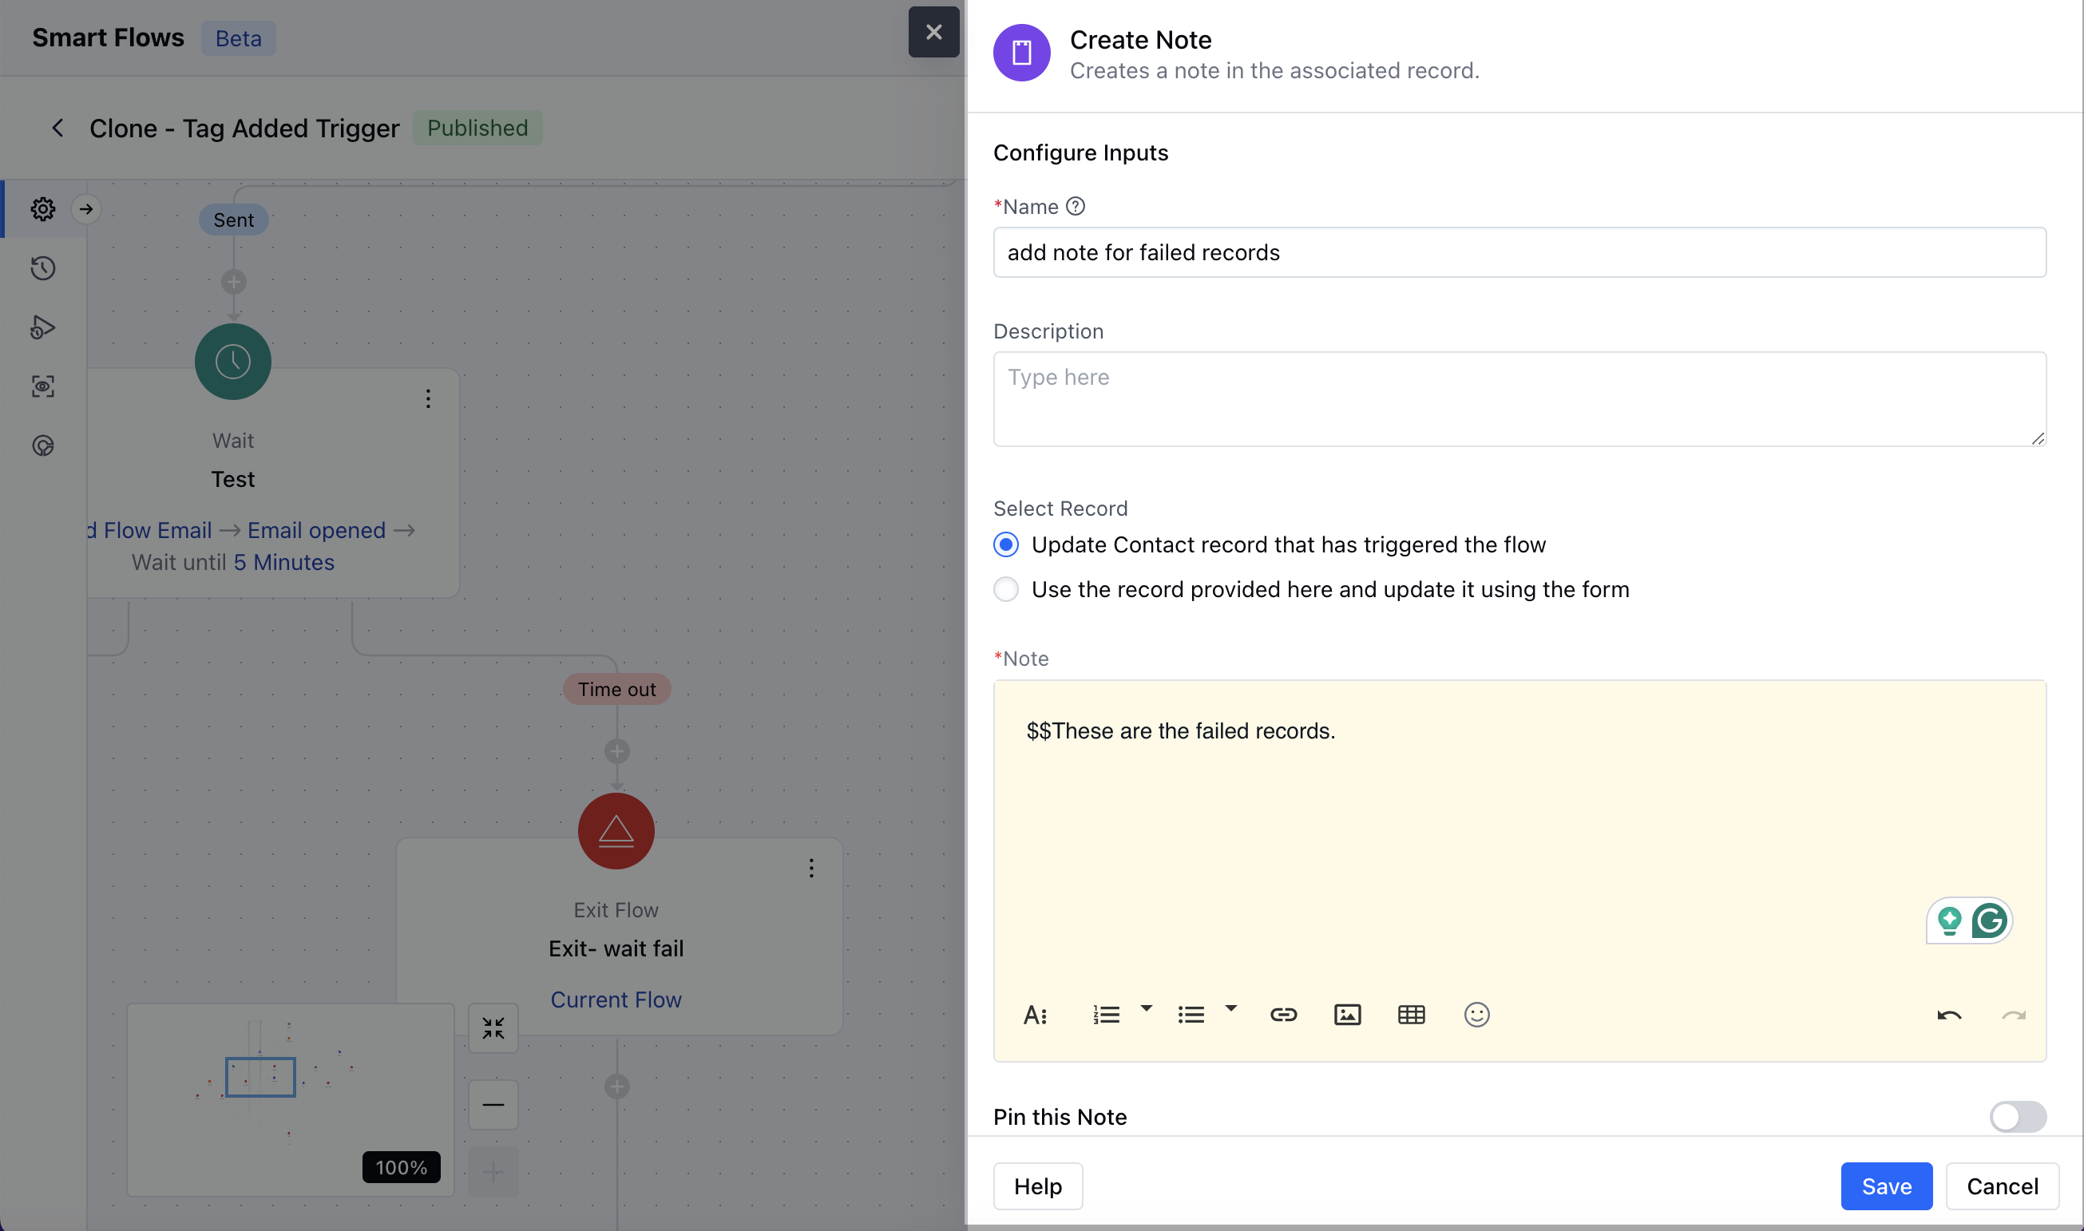
Task: Open the emoji picker in note toolbar
Action: click(x=1476, y=1015)
